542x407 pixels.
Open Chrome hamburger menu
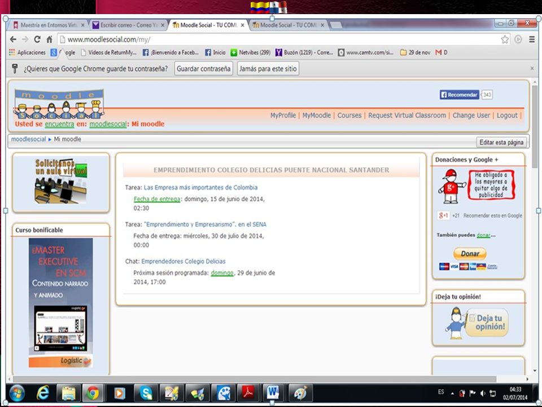coord(532,39)
